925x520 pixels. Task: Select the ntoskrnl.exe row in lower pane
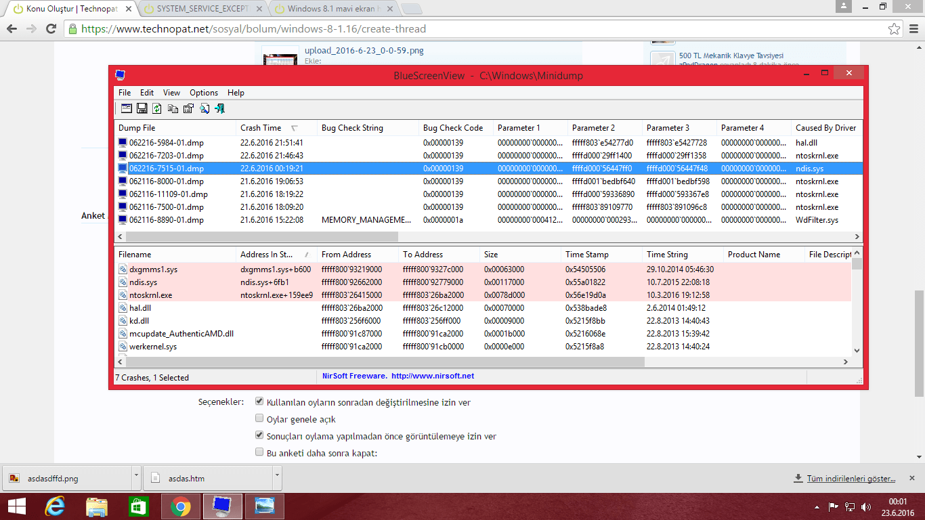click(x=483, y=295)
